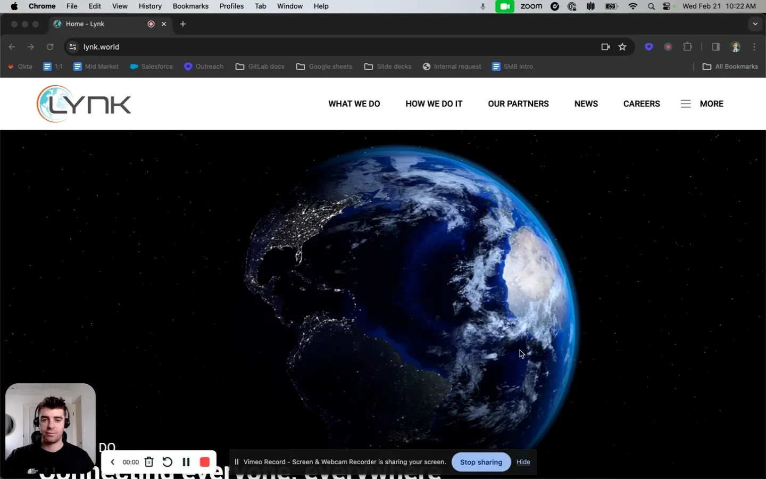
Task: Bookmark this page with the star icon
Action: click(622, 47)
